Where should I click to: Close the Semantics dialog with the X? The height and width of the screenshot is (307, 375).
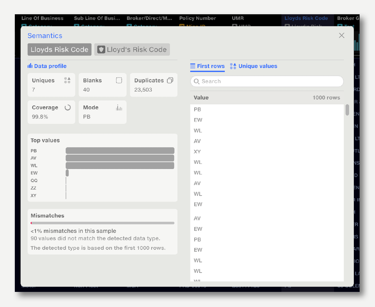341,36
